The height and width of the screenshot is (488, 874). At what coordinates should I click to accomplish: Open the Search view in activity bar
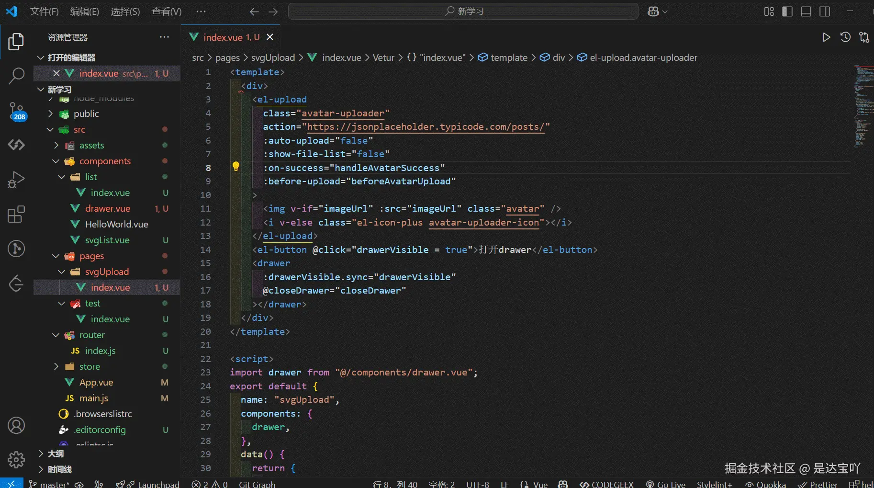(16, 76)
